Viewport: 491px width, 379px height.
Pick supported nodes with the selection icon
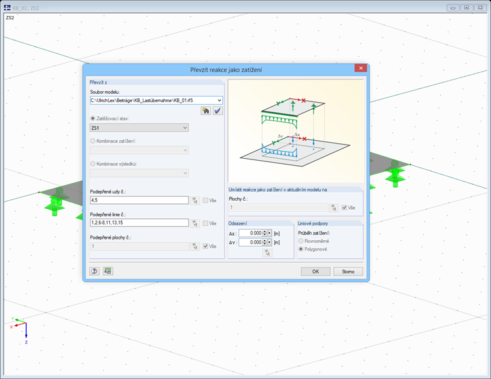point(195,200)
